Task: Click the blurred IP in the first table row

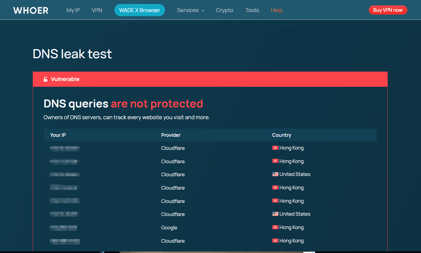Action: coord(65,148)
